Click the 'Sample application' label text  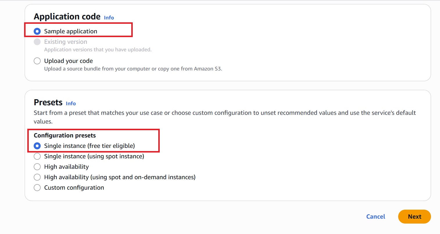pos(71,31)
